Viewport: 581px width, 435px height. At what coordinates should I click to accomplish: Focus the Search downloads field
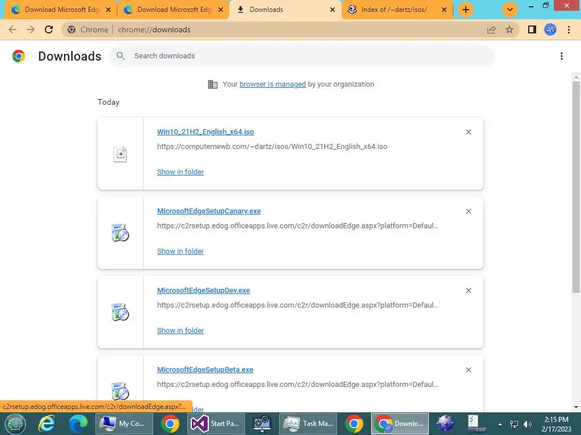tap(301, 56)
